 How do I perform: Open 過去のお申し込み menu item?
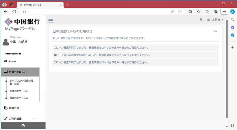(19, 98)
